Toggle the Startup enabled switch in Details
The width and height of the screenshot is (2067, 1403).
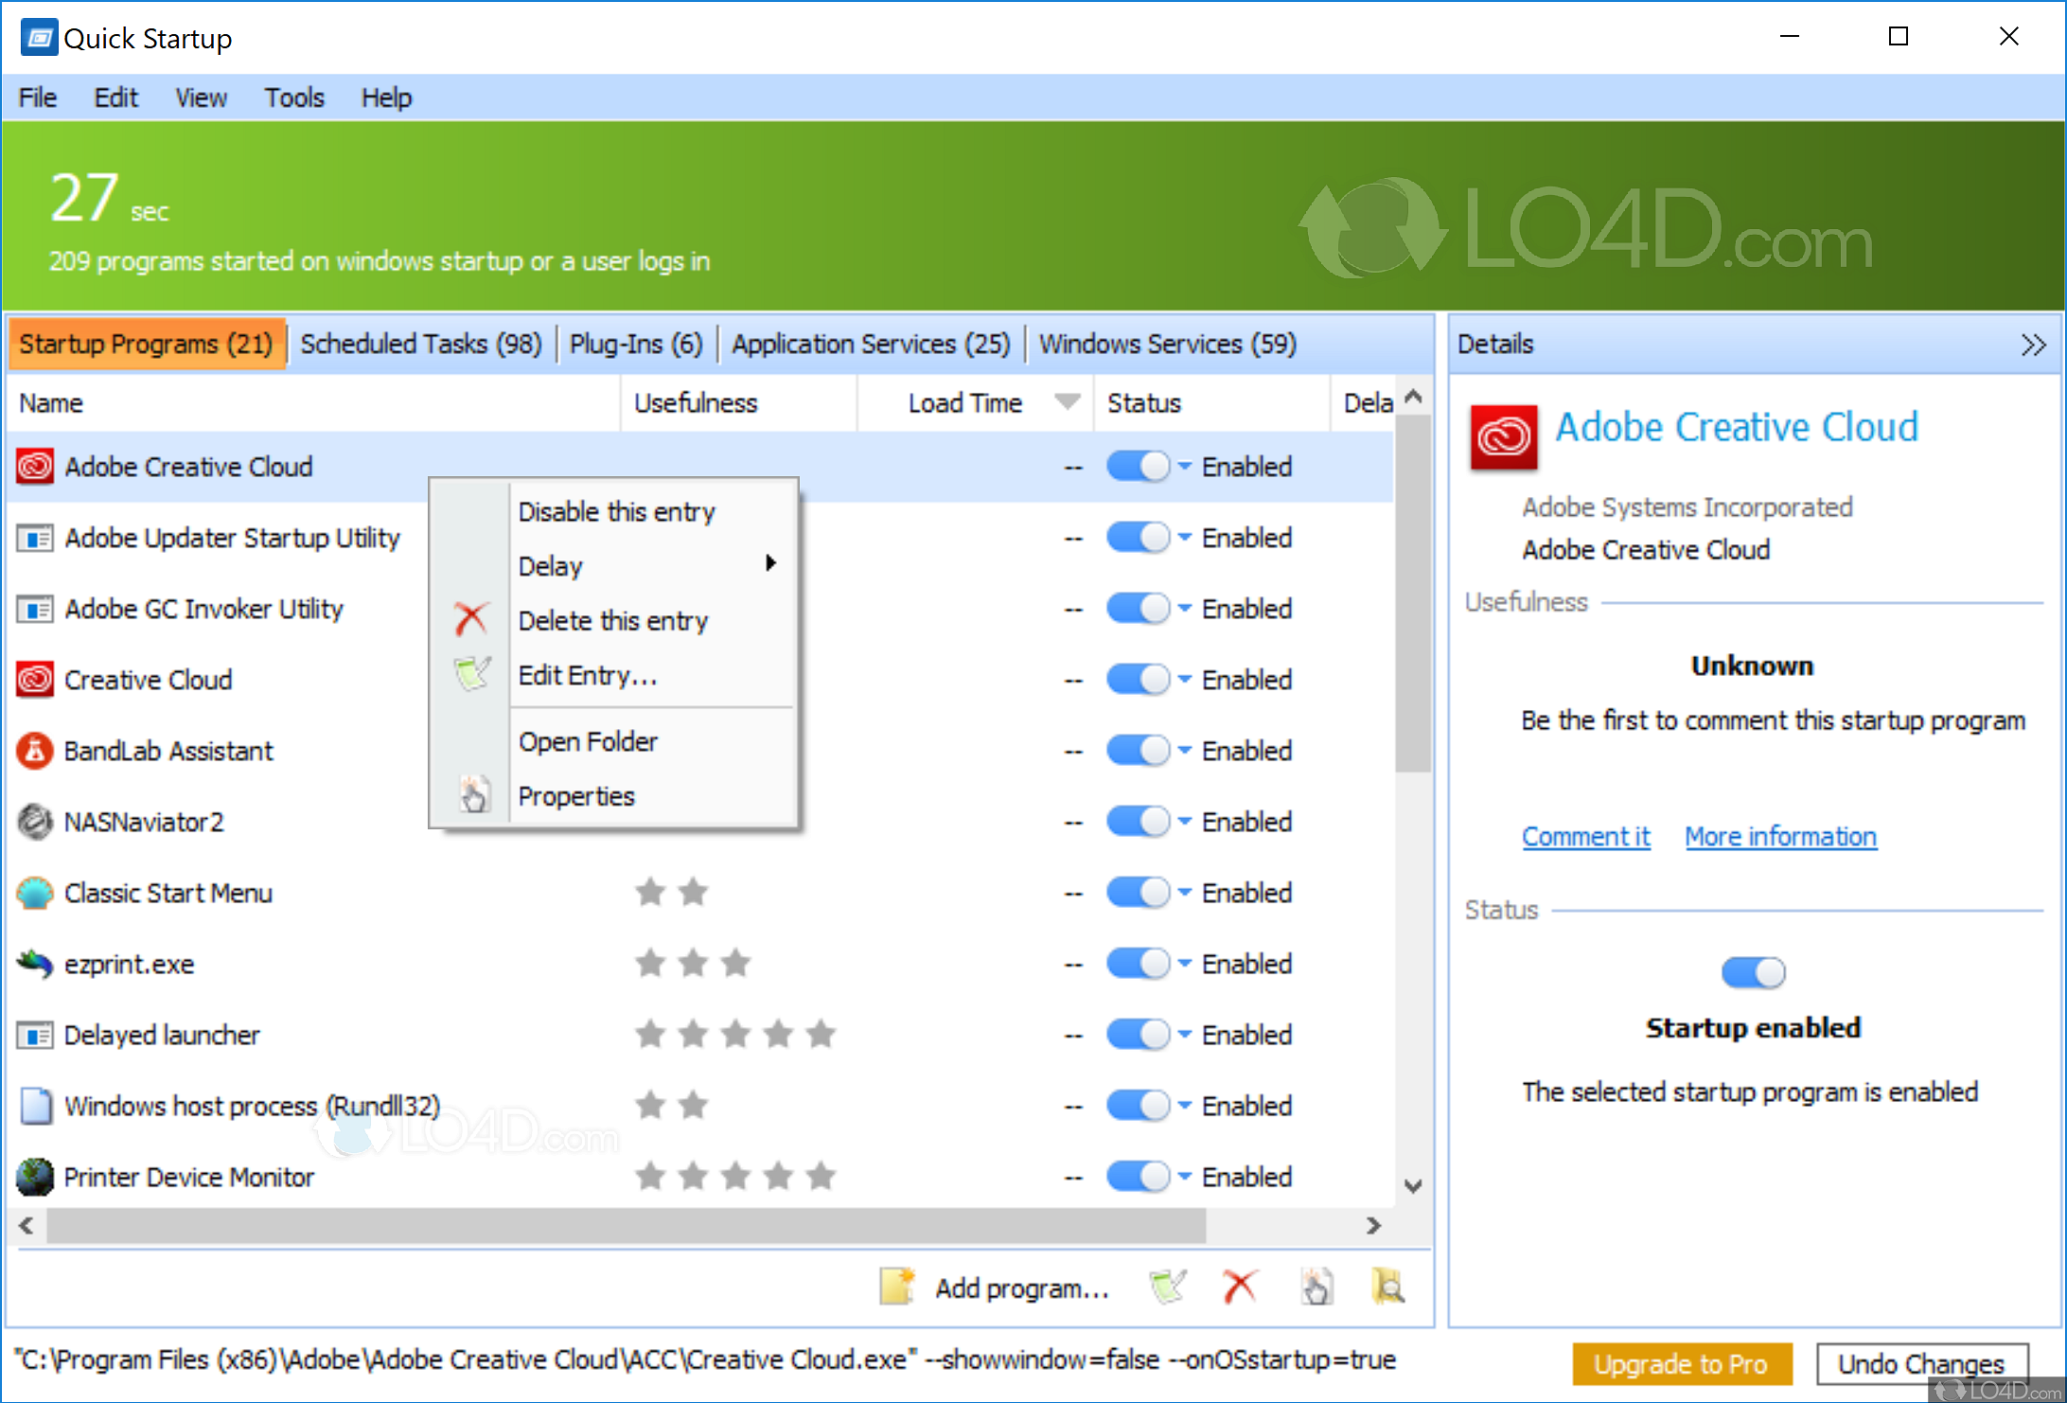(x=1753, y=972)
